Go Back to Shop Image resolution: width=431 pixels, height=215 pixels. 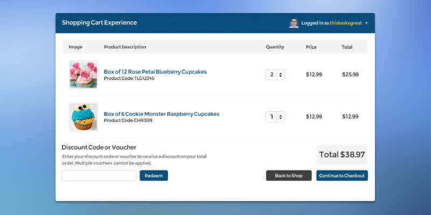point(289,176)
